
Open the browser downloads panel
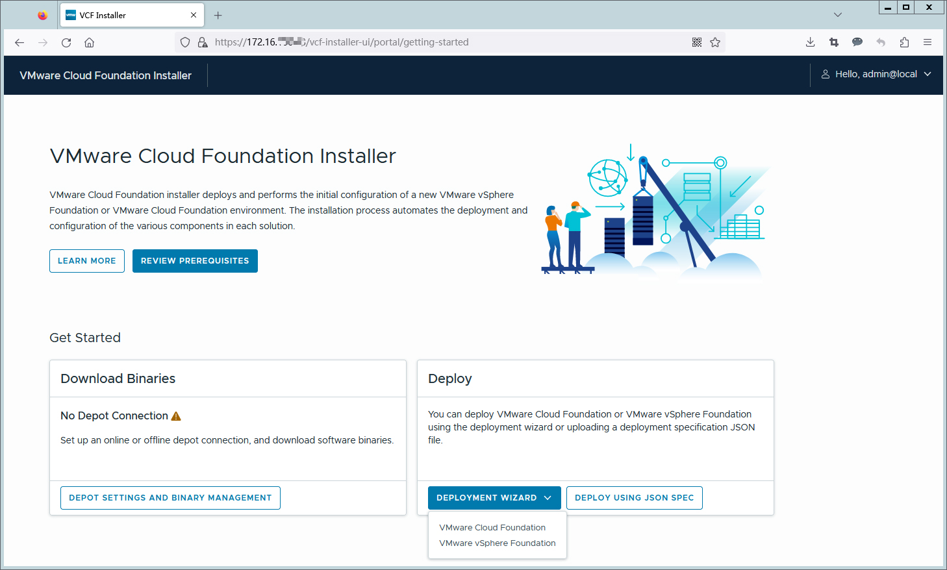[811, 42]
